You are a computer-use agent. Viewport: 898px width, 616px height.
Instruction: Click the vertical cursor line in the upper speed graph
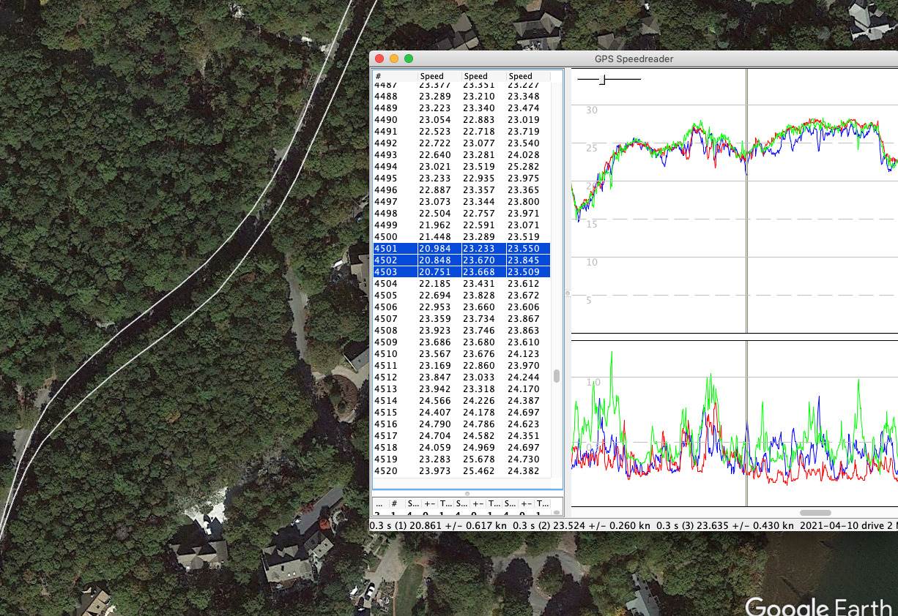pos(746,219)
